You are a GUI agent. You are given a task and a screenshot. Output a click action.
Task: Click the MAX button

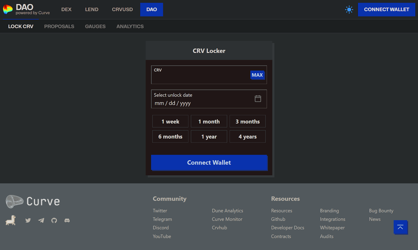257,75
